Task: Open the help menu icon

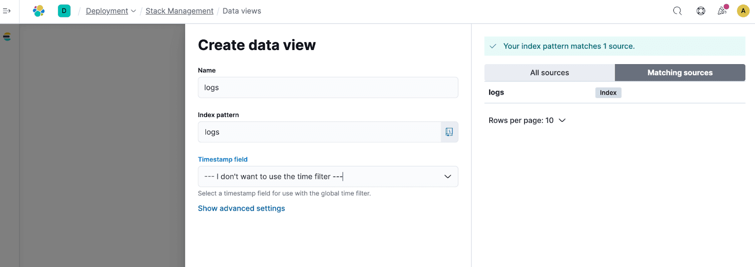Action: coord(701,11)
